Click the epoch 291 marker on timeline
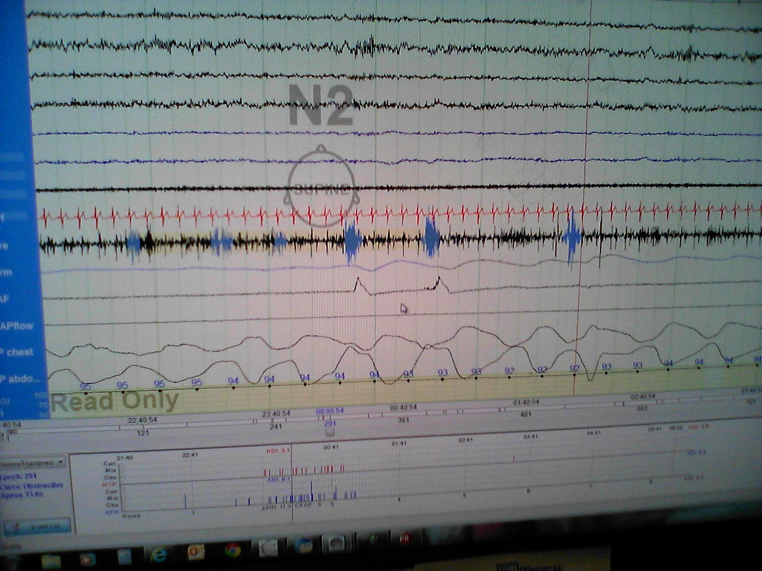This screenshot has width=762, height=571. [x=330, y=423]
